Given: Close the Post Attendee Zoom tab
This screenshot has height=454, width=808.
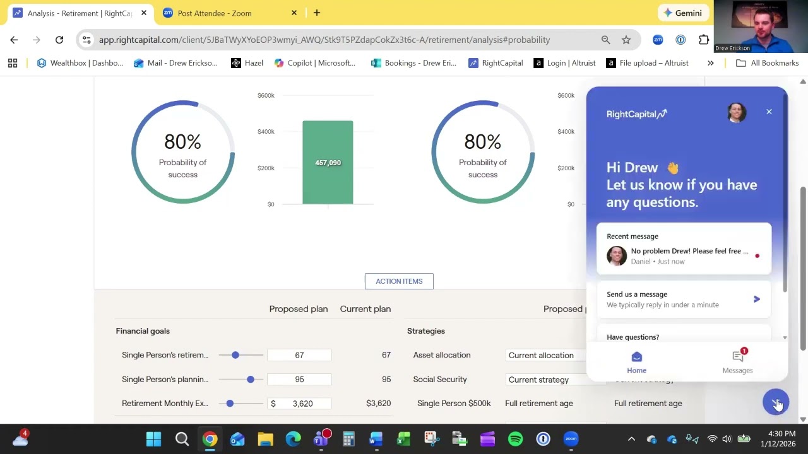Looking at the screenshot, I should pos(294,13).
